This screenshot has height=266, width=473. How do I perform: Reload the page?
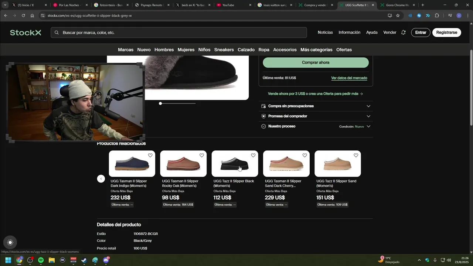(x=23, y=16)
